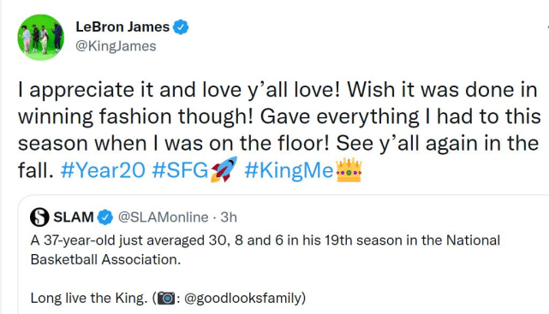Click the crown emoji
This screenshot has height=314, width=549.
pos(349,170)
